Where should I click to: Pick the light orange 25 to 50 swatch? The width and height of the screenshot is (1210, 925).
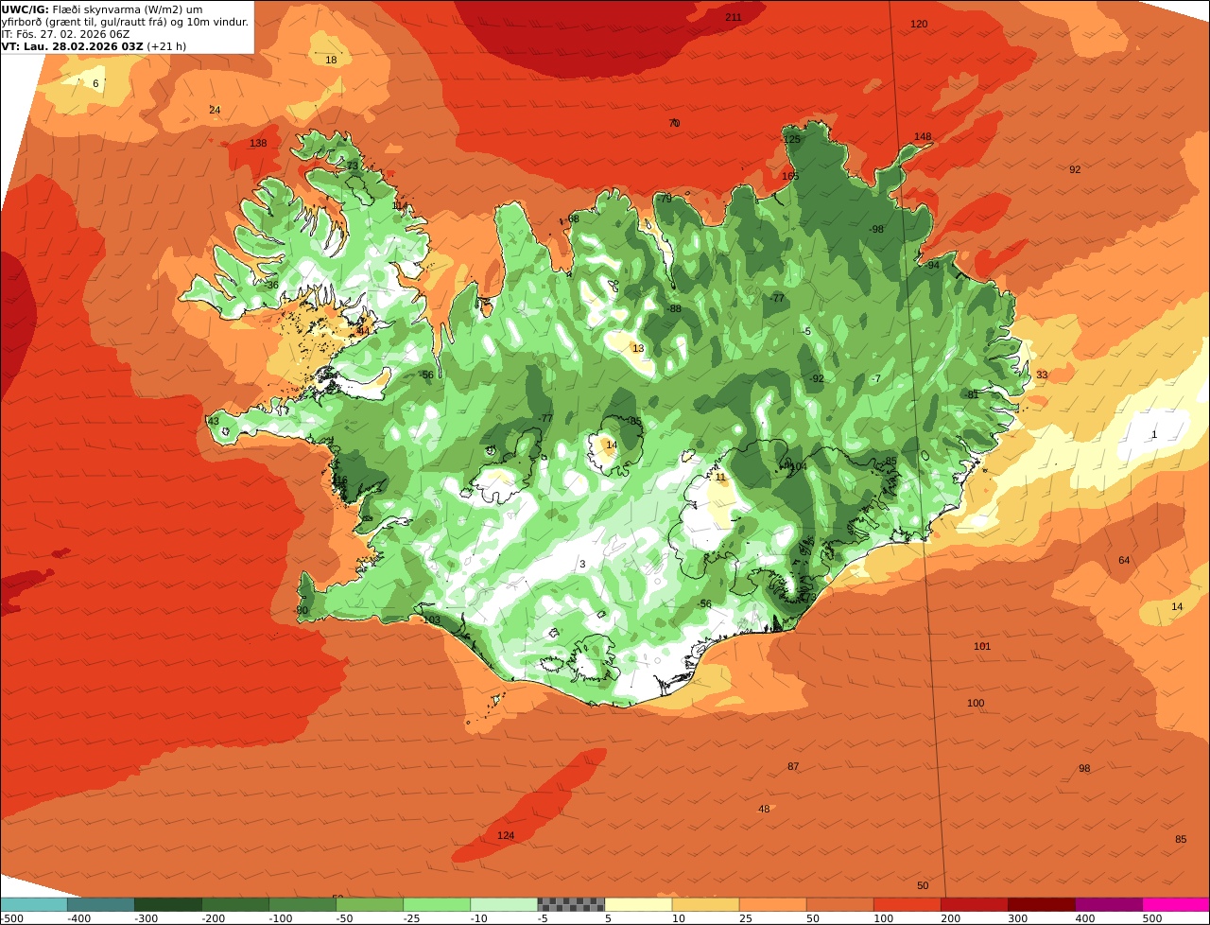[772, 904]
